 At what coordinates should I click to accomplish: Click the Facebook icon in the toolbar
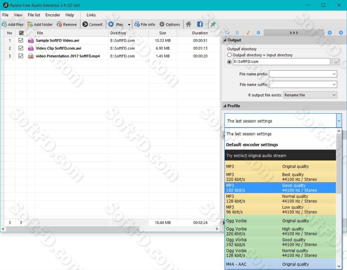pyautogui.click(x=200, y=24)
